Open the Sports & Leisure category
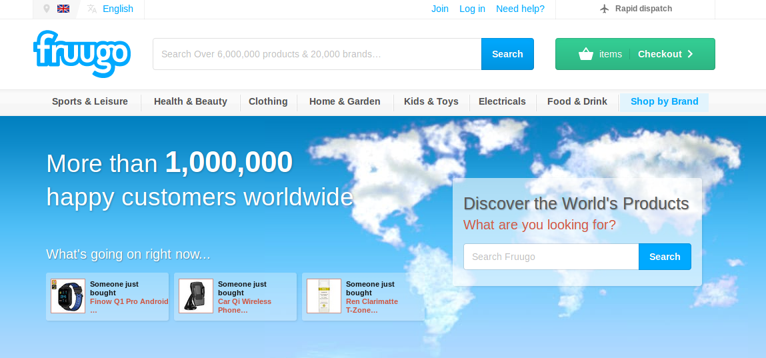 point(90,101)
